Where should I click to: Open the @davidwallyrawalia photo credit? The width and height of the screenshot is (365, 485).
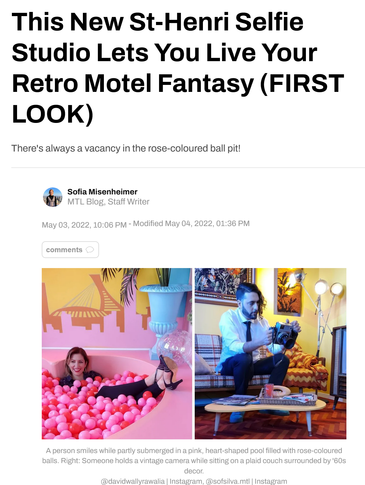point(133,481)
